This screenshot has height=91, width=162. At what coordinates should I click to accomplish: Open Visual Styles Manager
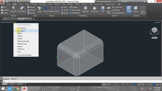point(26,55)
